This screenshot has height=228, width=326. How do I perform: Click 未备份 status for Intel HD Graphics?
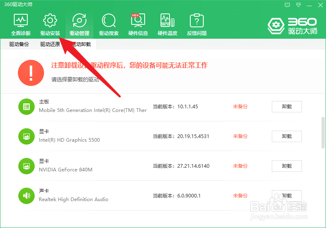click(240, 136)
